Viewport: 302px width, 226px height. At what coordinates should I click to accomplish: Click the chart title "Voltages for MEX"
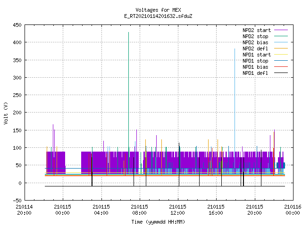tap(158, 10)
